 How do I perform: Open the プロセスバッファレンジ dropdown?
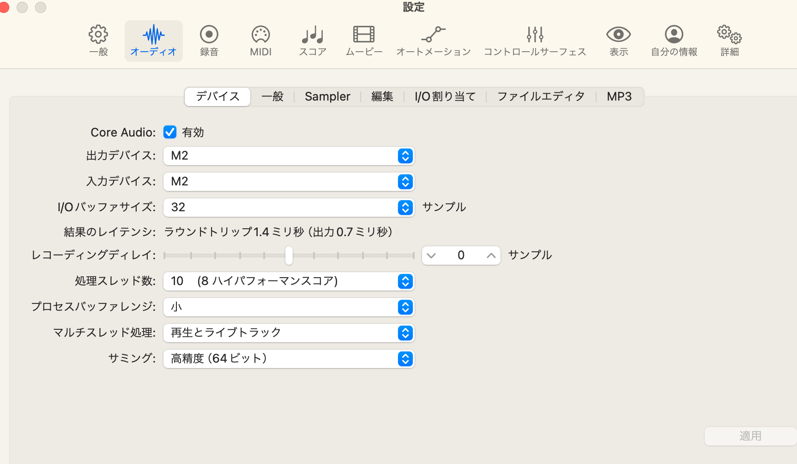[x=289, y=307]
